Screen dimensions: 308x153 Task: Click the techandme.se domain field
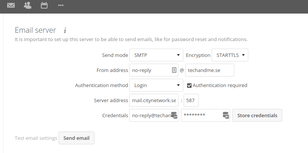[x=210, y=70]
